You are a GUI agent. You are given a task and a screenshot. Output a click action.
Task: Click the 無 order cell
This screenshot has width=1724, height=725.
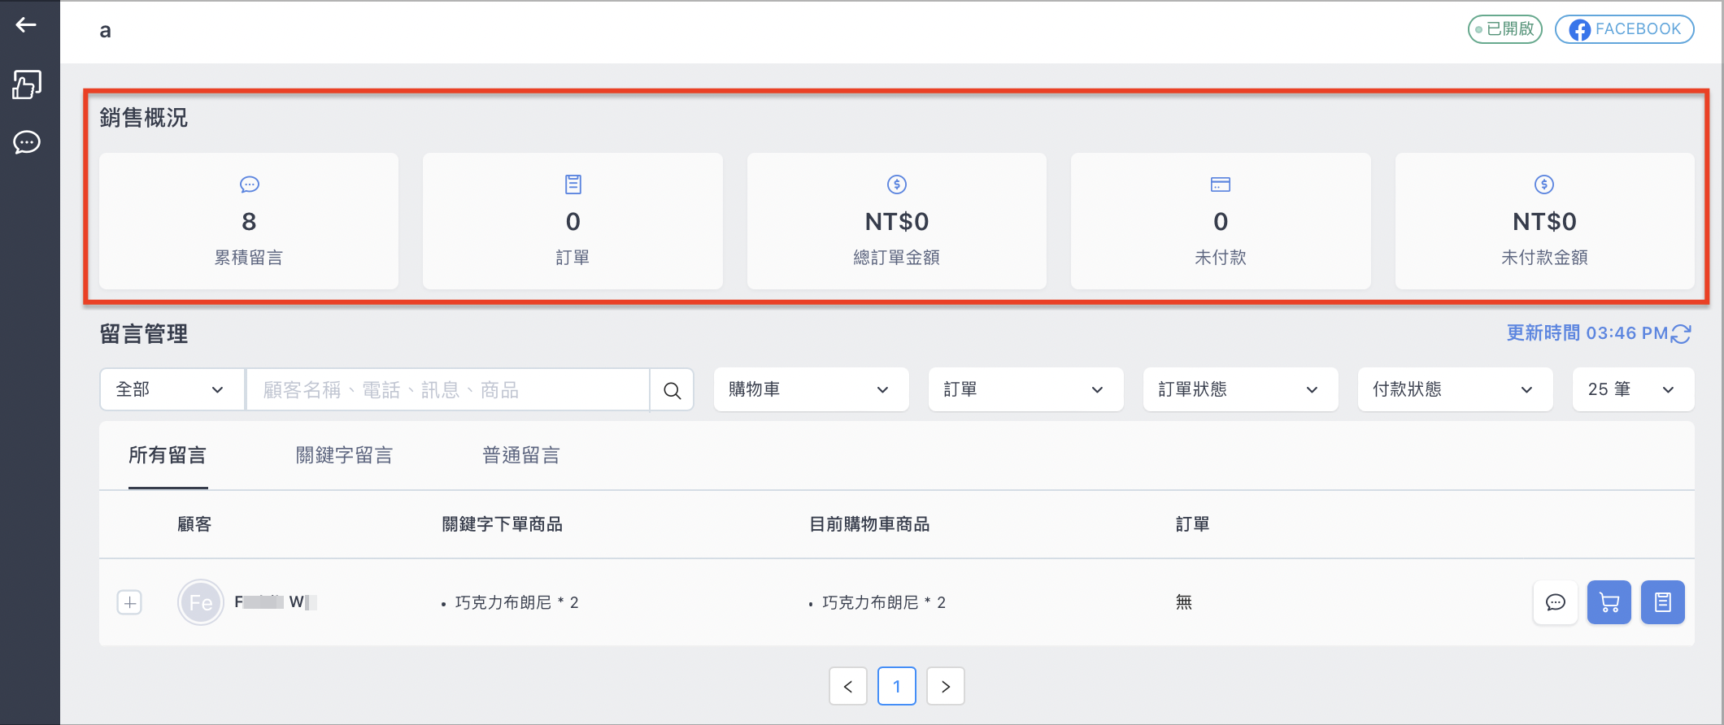tap(1184, 602)
